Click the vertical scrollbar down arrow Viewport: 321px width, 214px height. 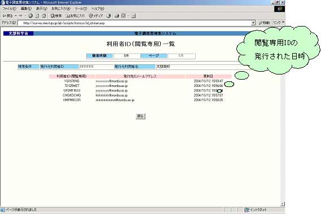(x=283, y=204)
